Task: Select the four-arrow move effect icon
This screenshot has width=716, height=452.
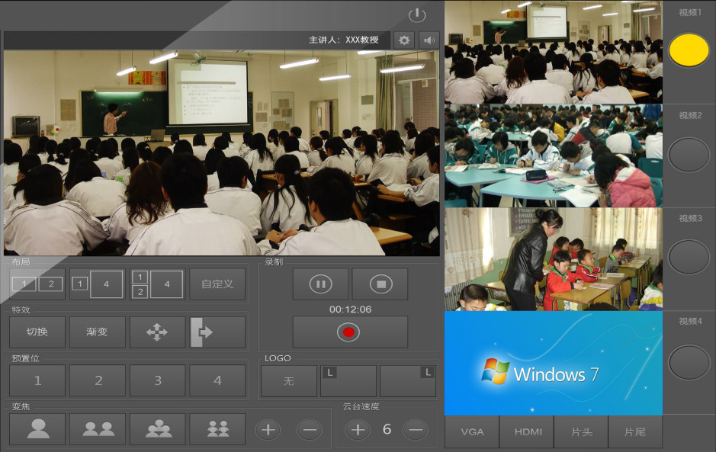Action: 157,332
